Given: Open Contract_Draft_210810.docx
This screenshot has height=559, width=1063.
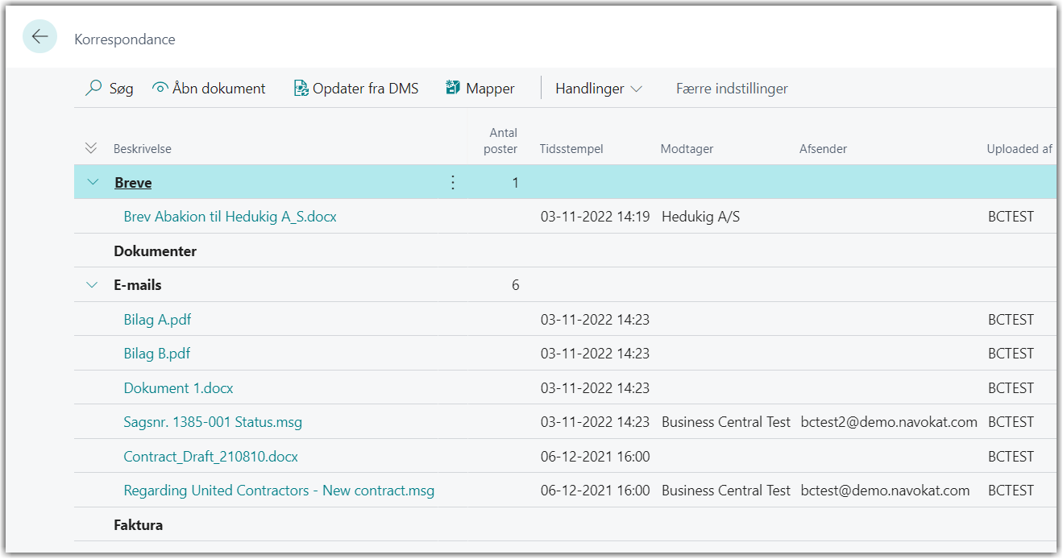Looking at the screenshot, I should coord(210,457).
